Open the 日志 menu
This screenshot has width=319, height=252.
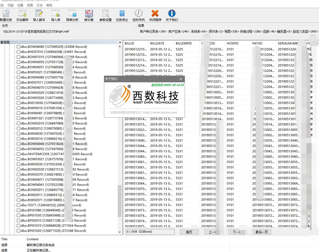pos(40,5)
